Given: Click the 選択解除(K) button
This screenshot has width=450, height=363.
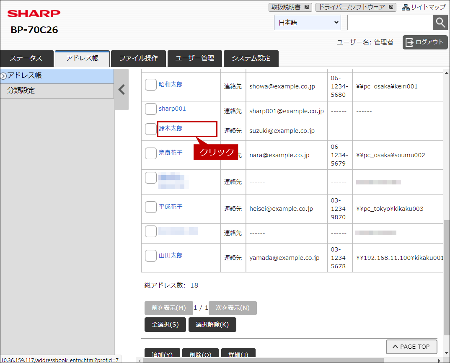Looking at the screenshot, I should pyautogui.click(x=212, y=324).
